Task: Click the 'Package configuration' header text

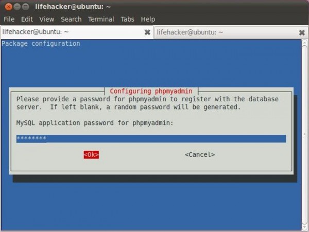Action: click(x=41, y=44)
